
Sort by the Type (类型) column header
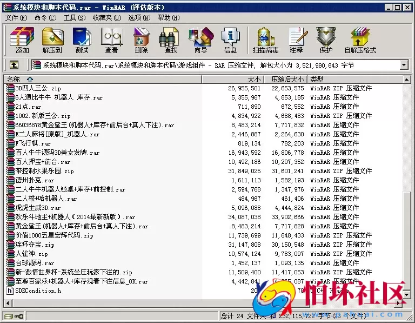(x=354, y=79)
